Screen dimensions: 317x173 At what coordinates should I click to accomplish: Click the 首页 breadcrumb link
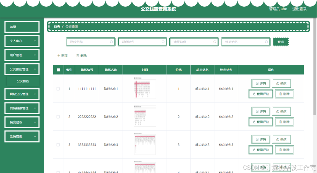click(57, 27)
